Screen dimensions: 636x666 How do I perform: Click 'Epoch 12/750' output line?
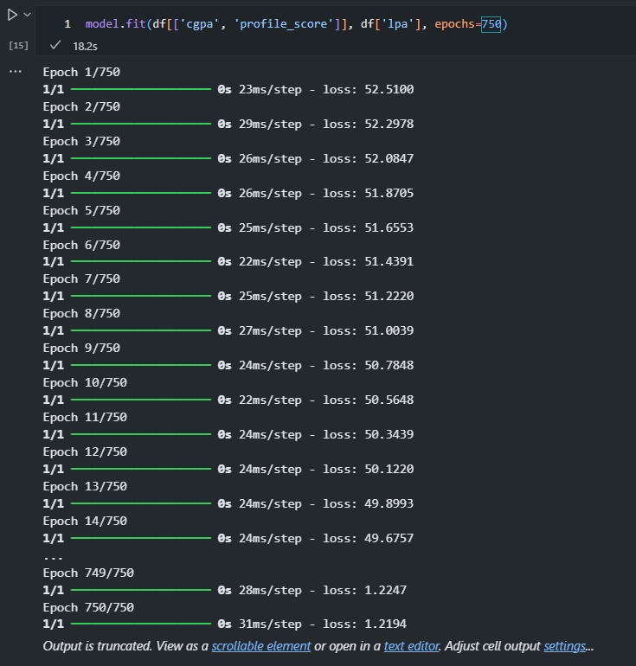point(85,451)
